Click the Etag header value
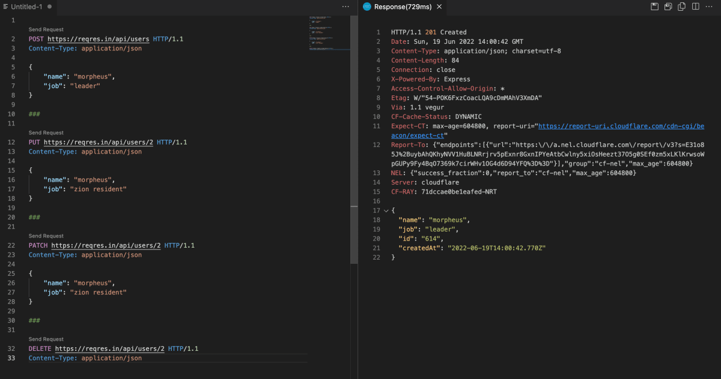The height and width of the screenshot is (379, 721). point(478,98)
